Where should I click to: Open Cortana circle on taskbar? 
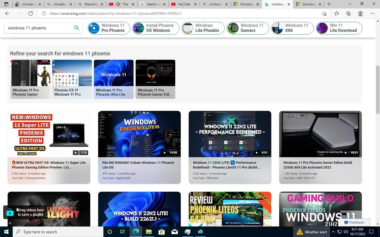110,232
